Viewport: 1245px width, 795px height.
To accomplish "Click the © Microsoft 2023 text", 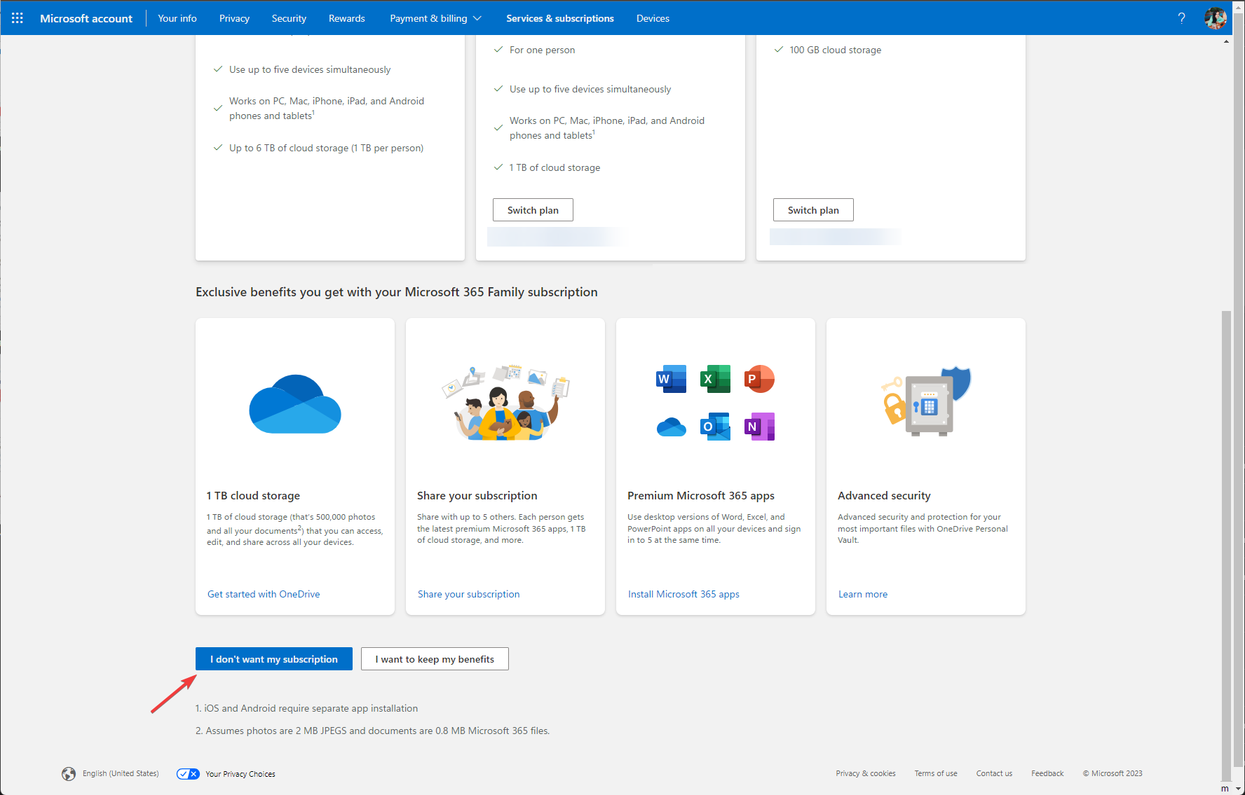I will (x=1113, y=774).
